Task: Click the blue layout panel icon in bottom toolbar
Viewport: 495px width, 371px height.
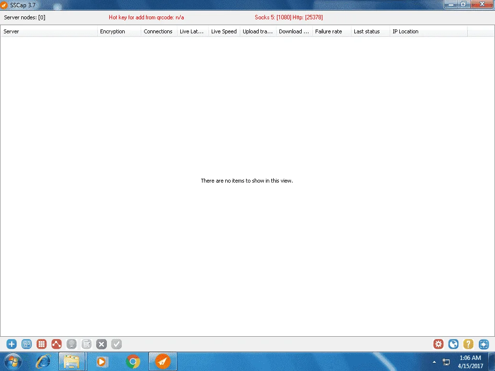Action: point(27,344)
